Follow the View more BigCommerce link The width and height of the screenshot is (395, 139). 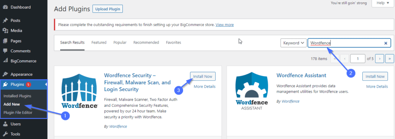(x=224, y=25)
